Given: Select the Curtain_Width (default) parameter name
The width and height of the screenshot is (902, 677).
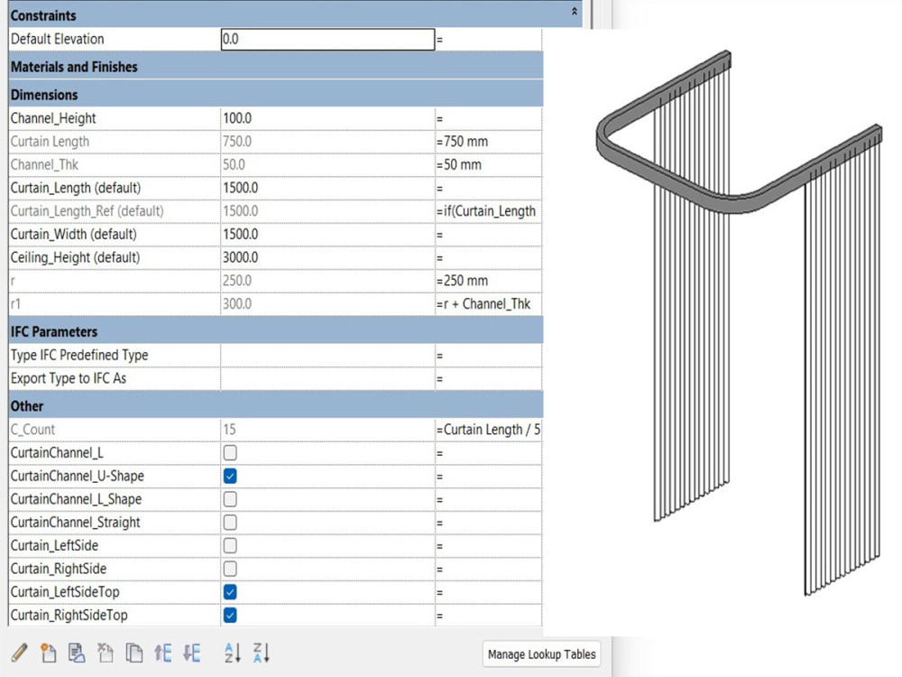Looking at the screenshot, I should coord(74,235).
